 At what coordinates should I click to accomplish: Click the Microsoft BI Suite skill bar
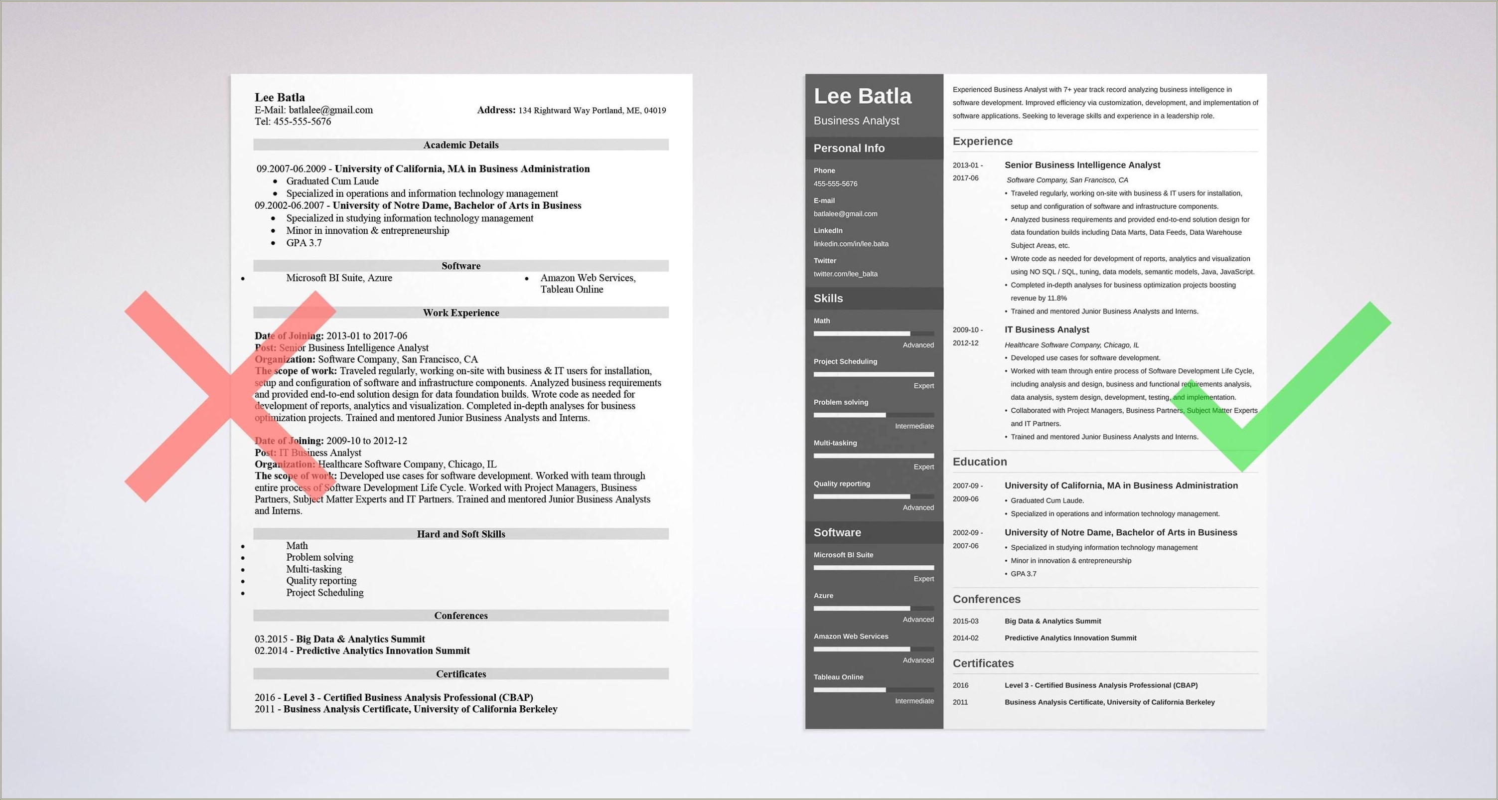coord(870,570)
